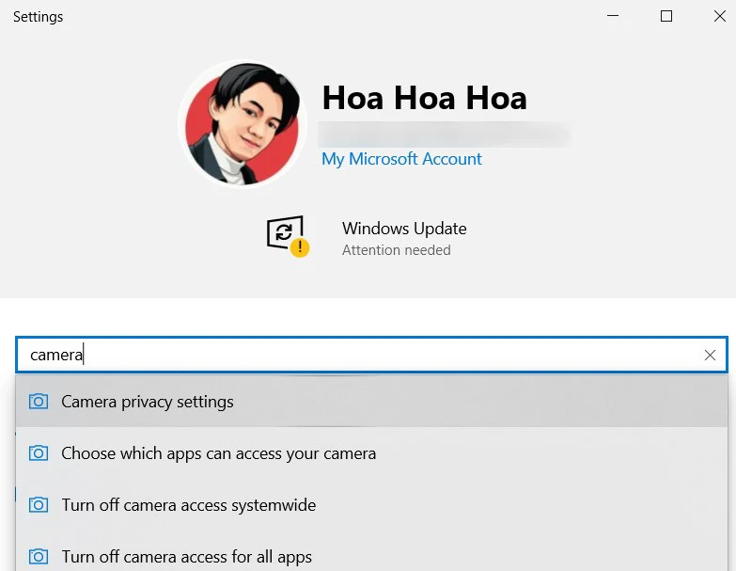
Task: Click the 'Attention needed' status text
Action: 396,250
